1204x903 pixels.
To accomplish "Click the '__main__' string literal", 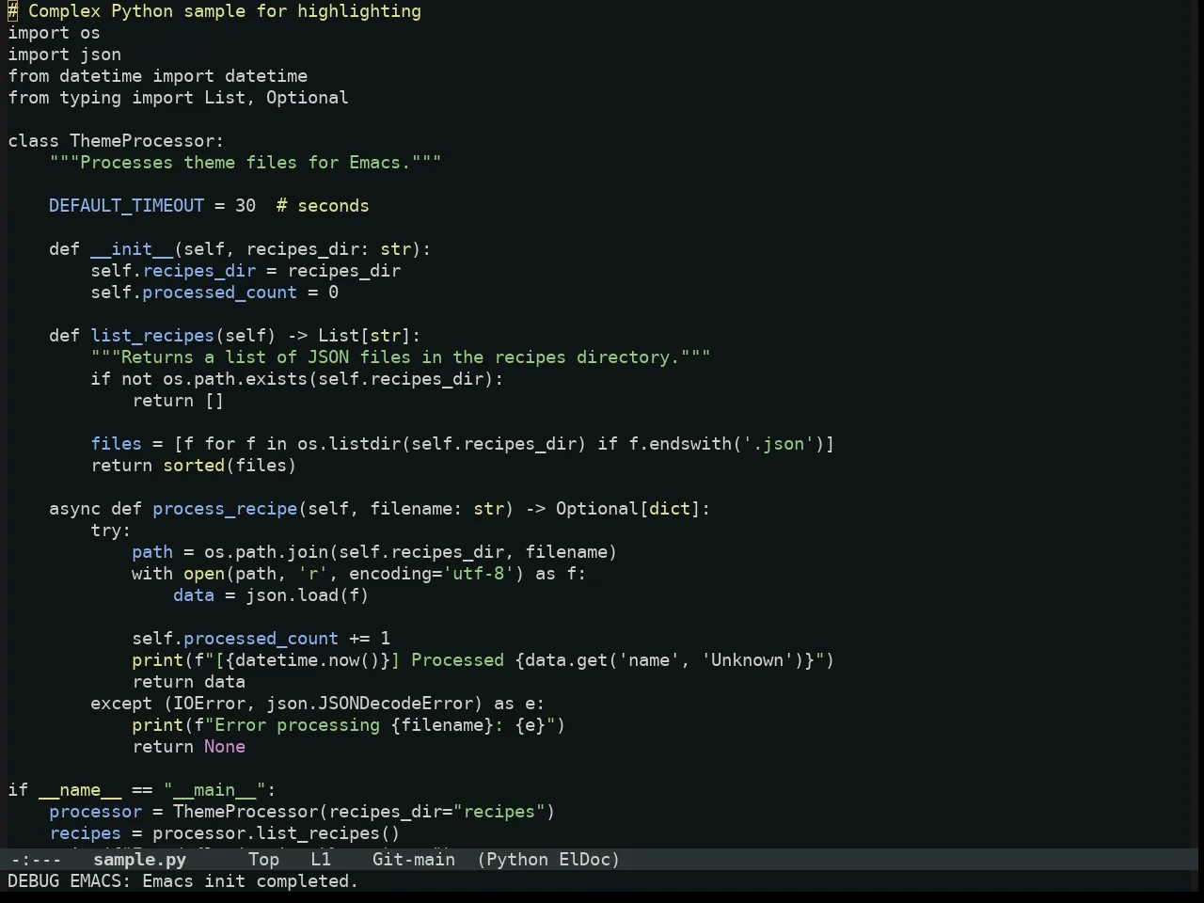I will (214, 790).
